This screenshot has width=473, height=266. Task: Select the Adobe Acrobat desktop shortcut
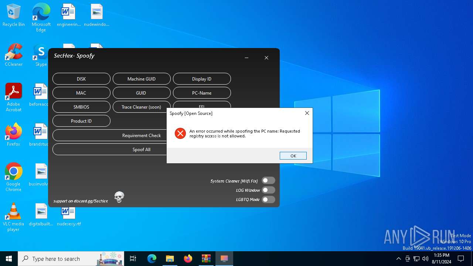pyautogui.click(x=14, y=98)
